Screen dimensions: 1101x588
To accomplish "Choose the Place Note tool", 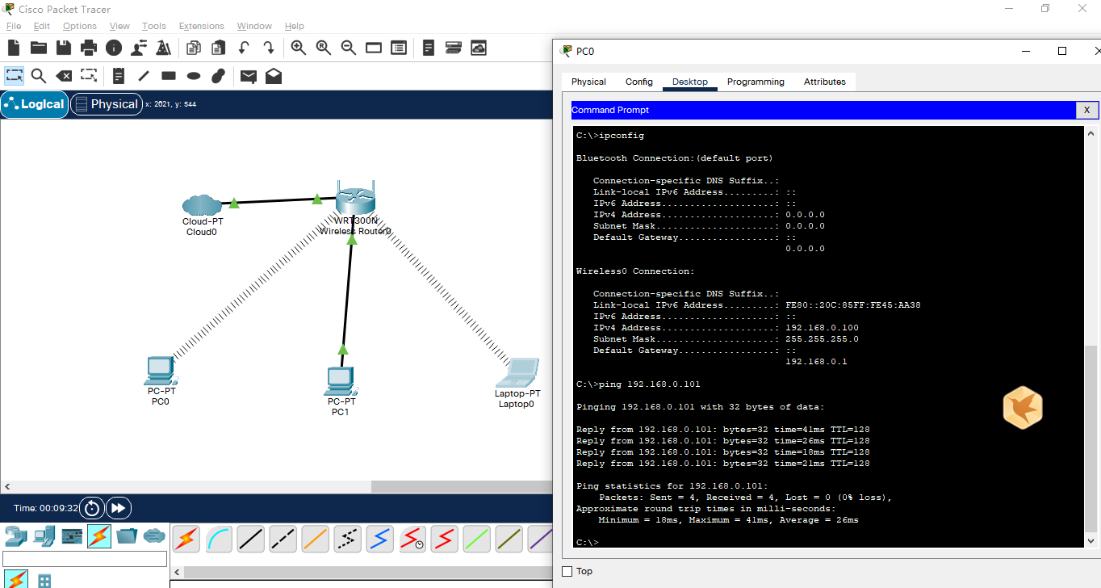I will (119, 76).
